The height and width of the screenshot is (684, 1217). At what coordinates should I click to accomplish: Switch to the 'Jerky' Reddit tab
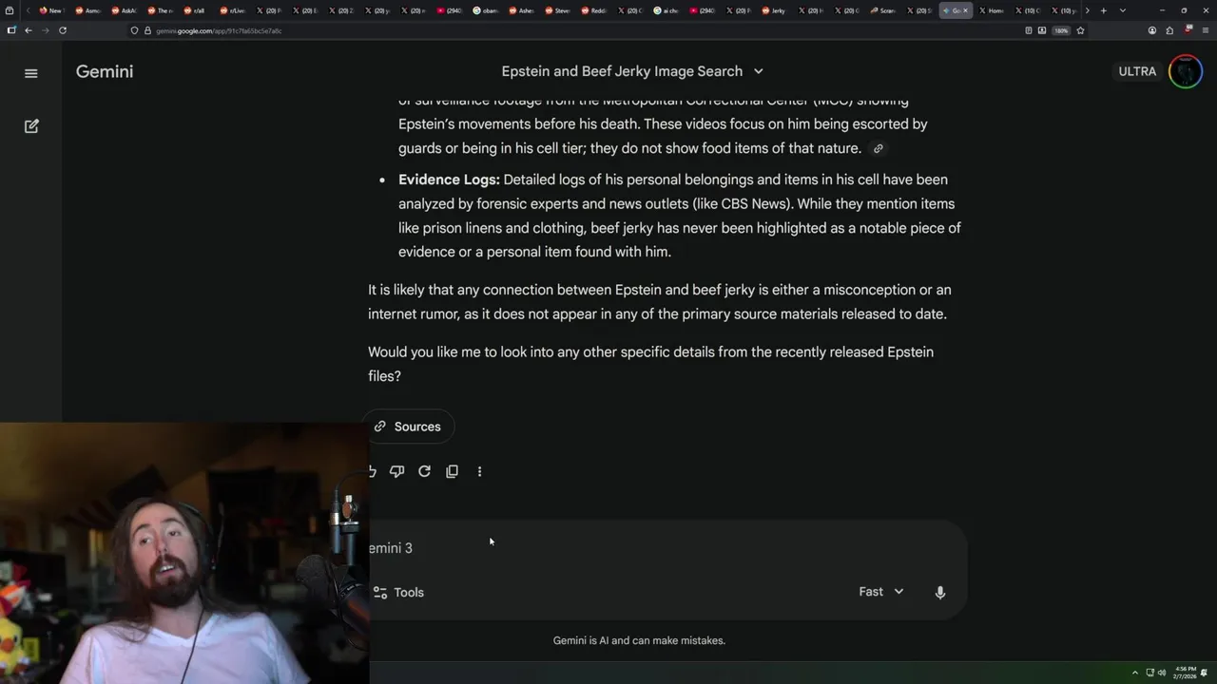coord(772,10)
